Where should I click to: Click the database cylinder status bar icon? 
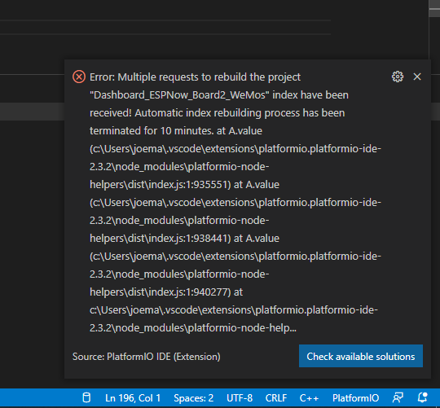pos(86,397)
